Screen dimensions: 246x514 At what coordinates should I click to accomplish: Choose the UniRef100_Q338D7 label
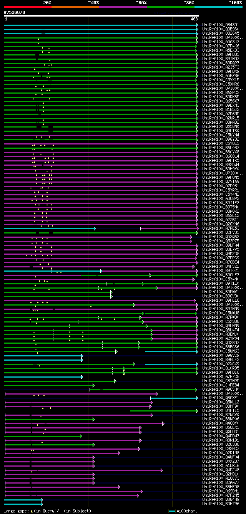coord(221,343)
